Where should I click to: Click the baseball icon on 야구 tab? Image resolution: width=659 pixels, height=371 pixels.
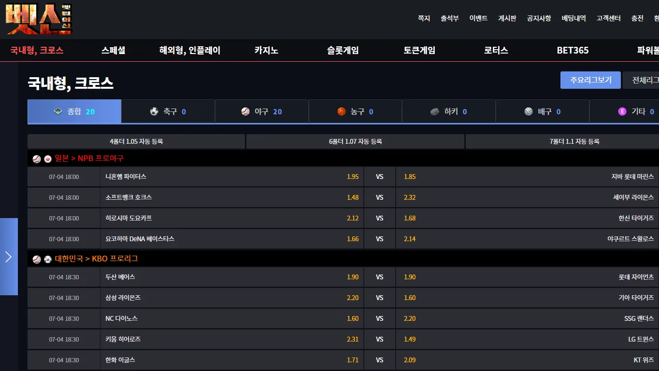click(x=245, y=111)
